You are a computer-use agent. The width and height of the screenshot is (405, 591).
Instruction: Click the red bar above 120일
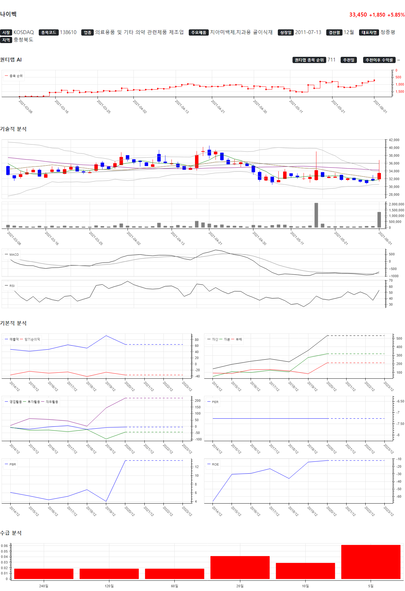(x=109, y=574)
